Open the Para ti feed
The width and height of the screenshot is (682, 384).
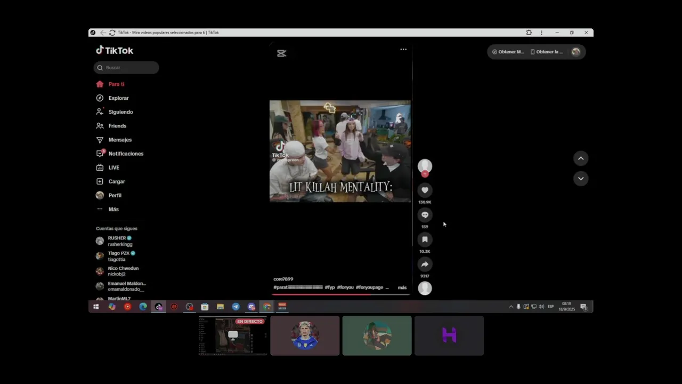tap(110, 84)
